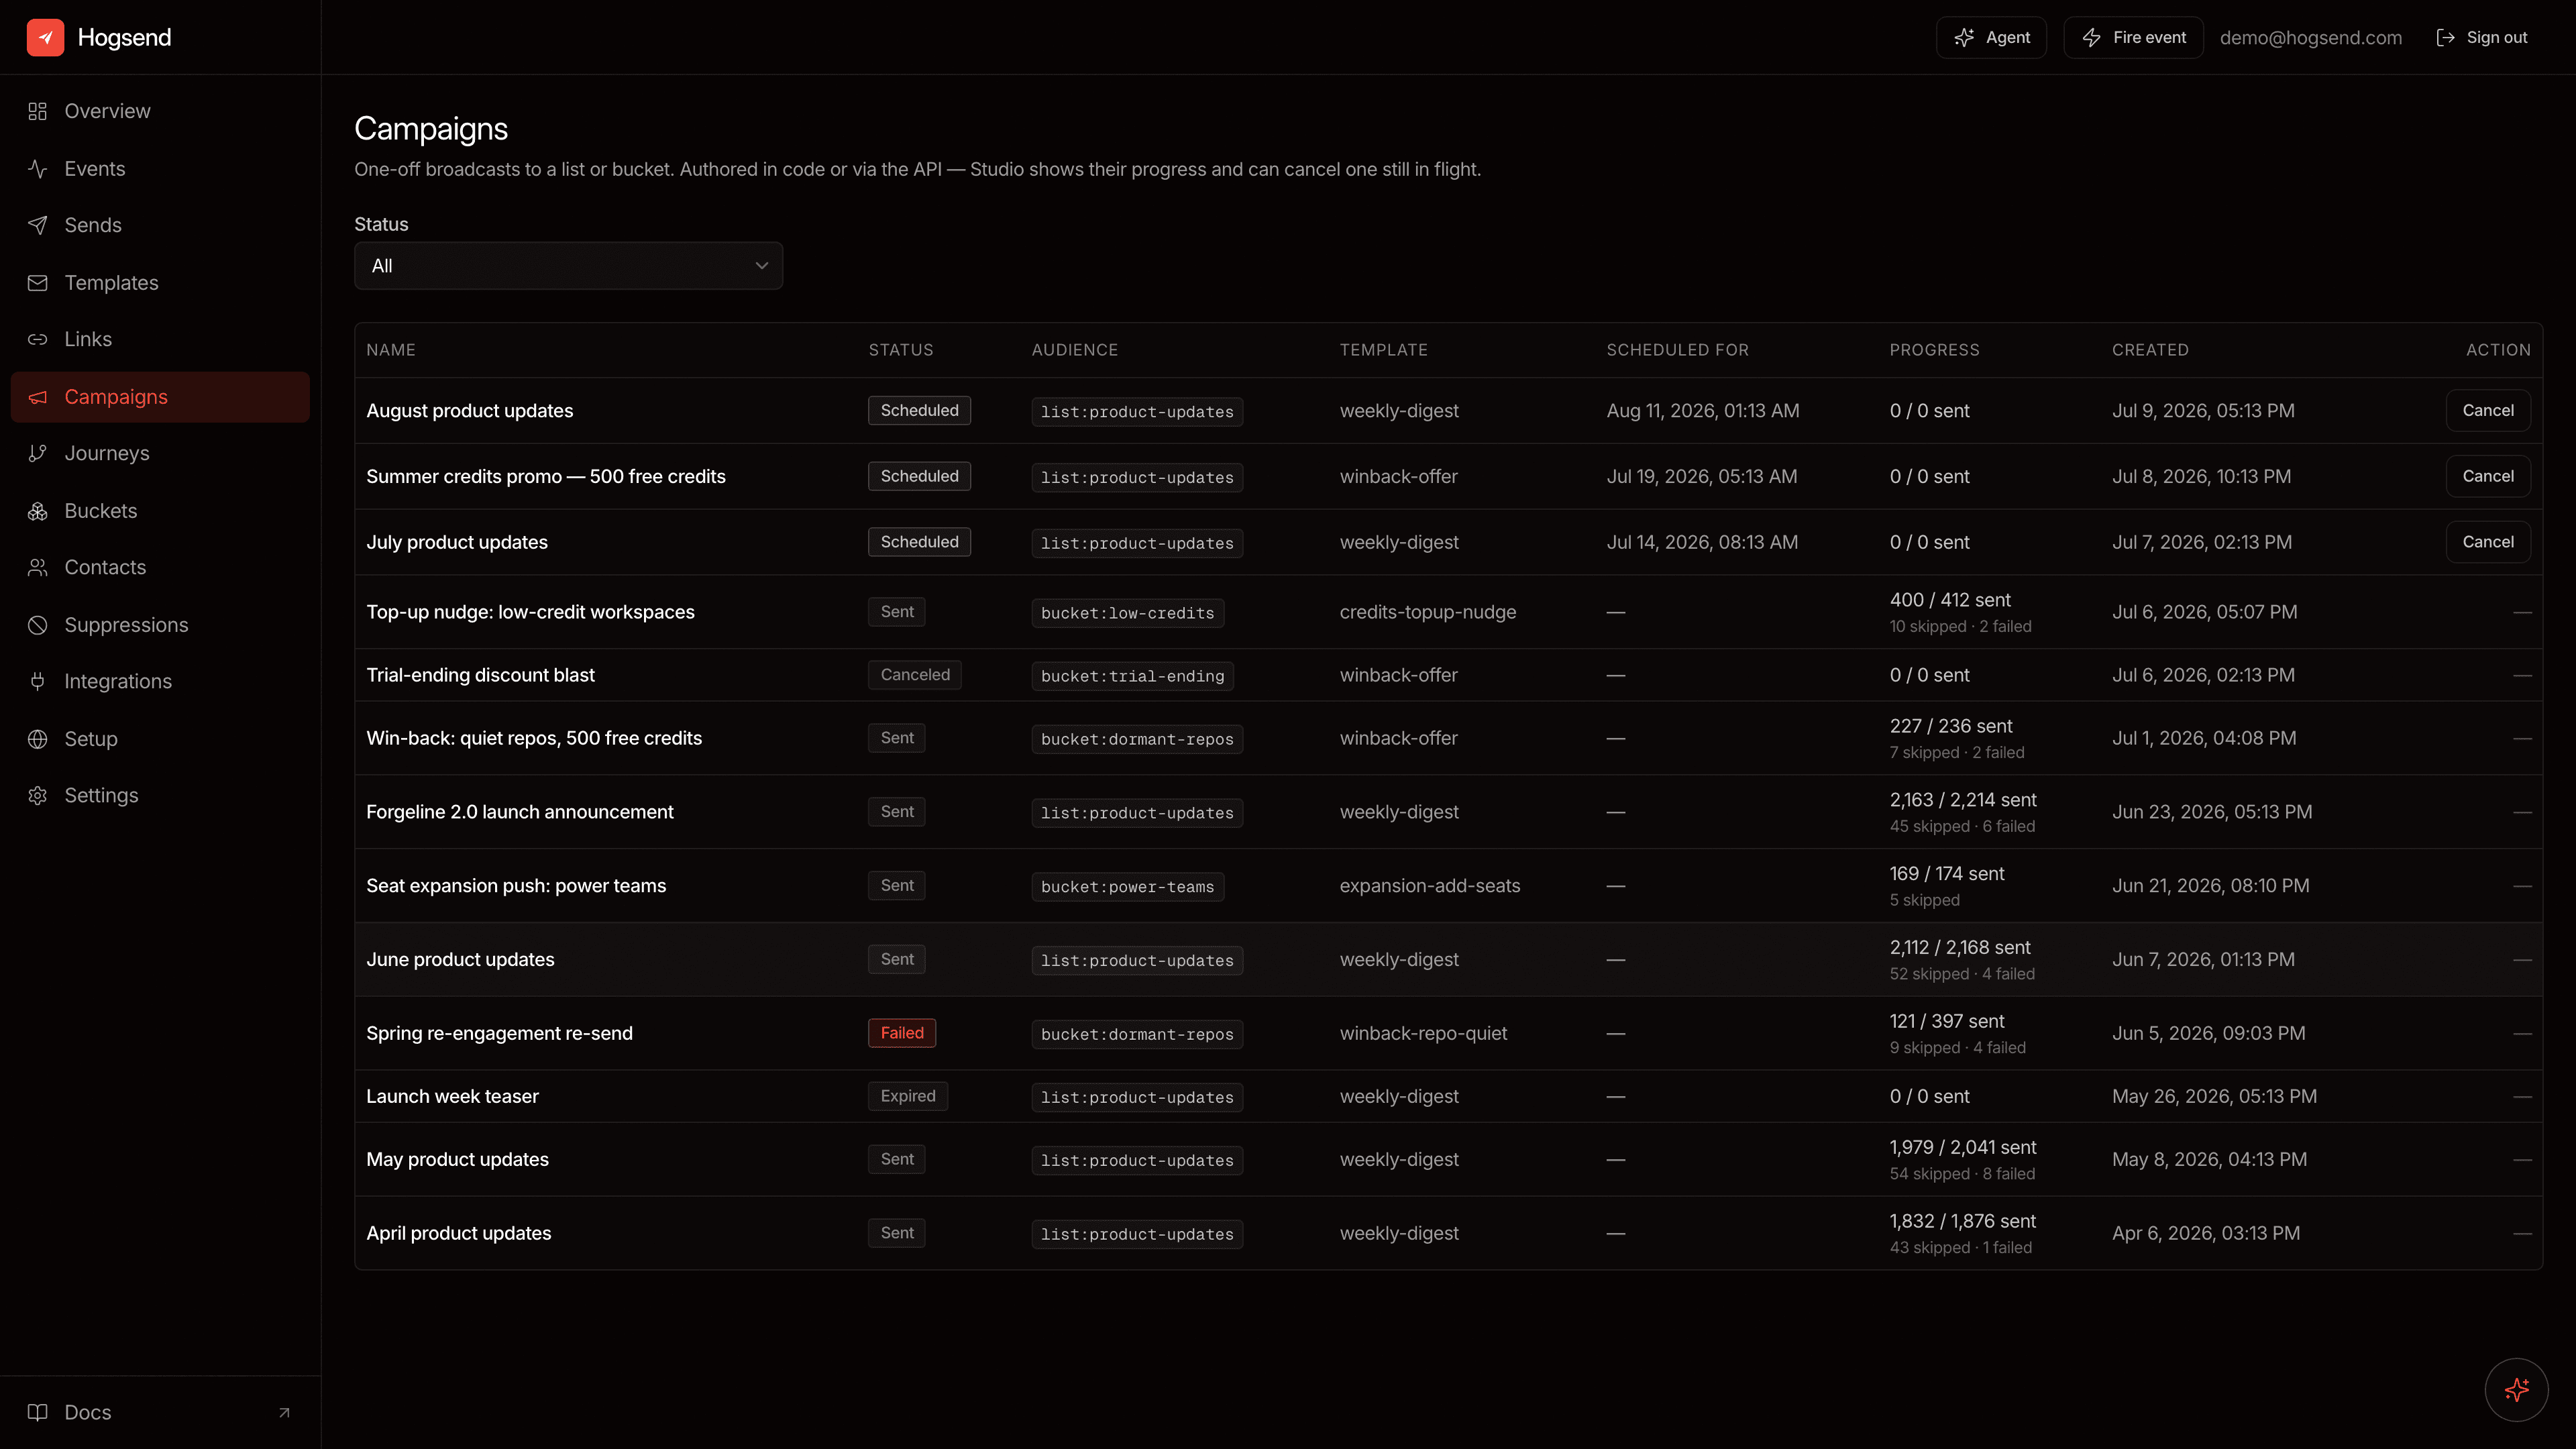Click the Templates envelope icon
Image resolution: width=2576 pixels, height=1449 pixels.
pos(38,283)
